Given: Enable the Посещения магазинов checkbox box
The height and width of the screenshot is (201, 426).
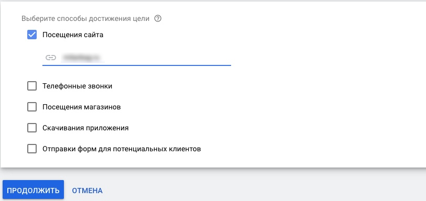Looking at the screenshot, I should click(32, 107).
